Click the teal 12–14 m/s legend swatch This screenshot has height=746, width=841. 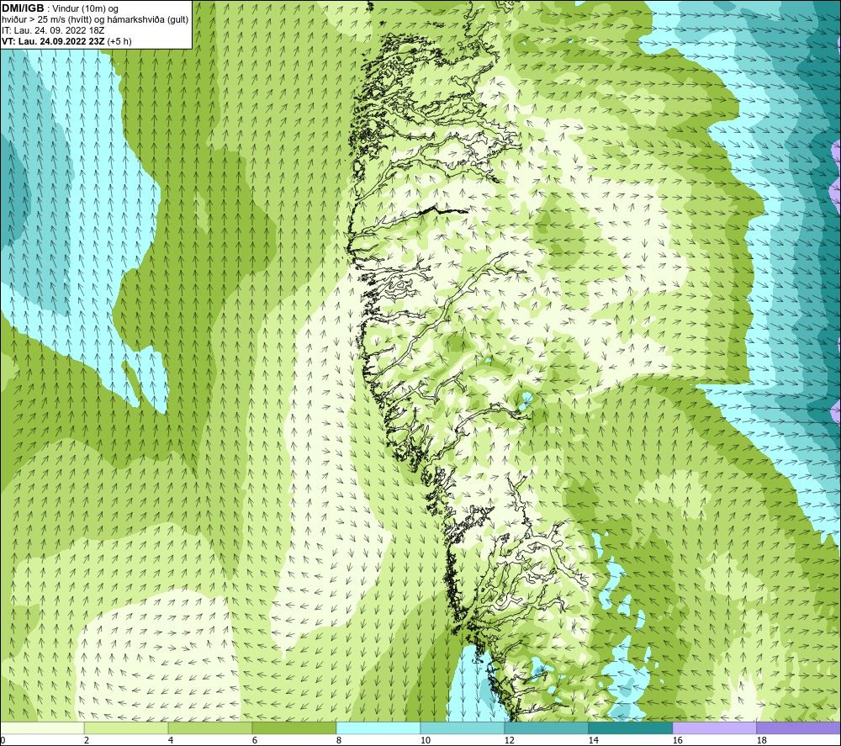(546, 727)
